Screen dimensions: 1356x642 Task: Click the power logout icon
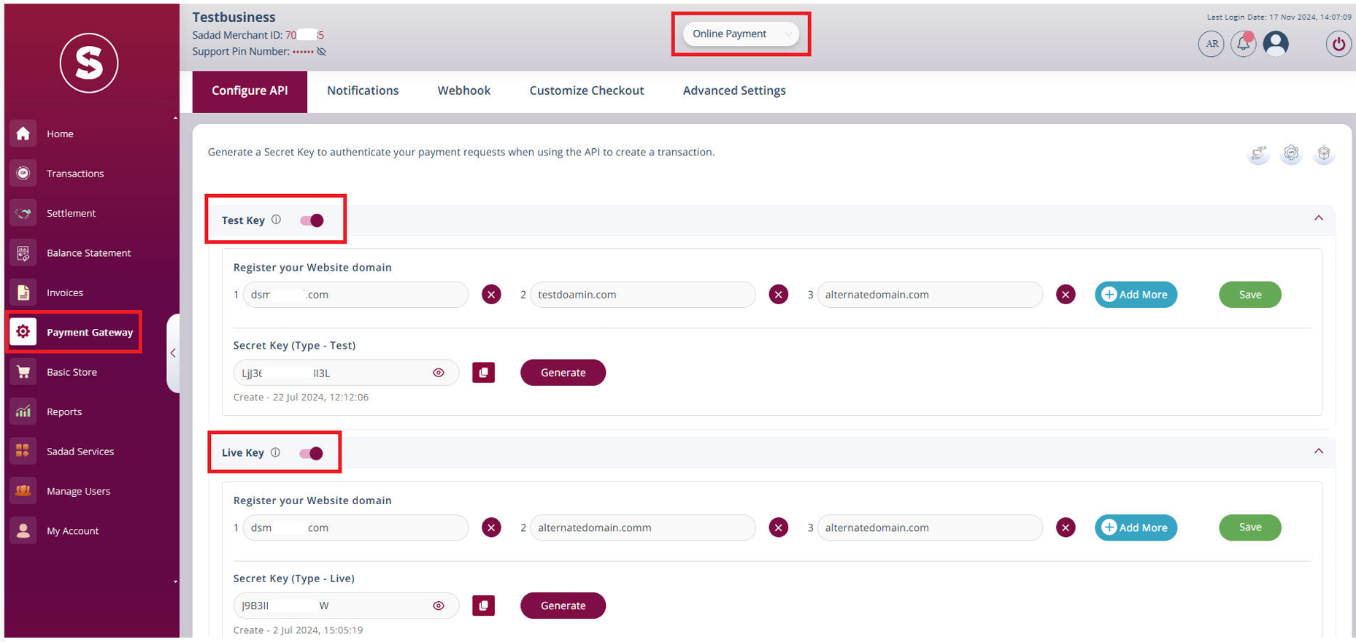[1338, 45]
